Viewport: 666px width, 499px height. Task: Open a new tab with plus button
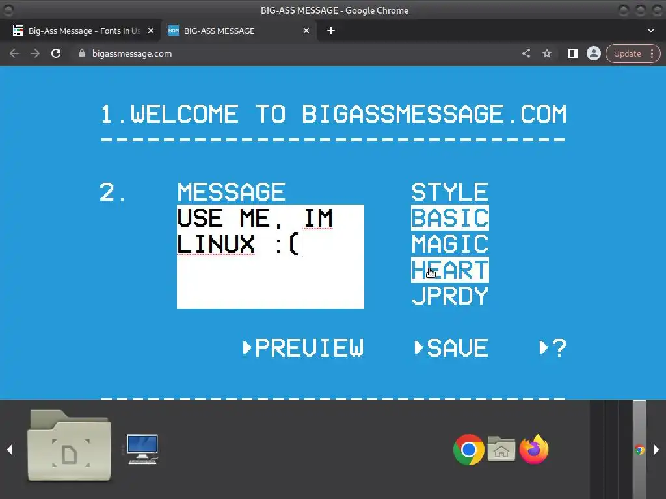point(331,31)
